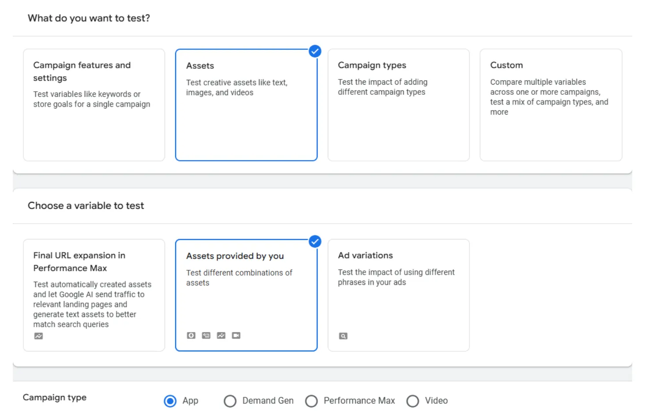Select the Performance Max radio button
The height and width of the screenshot is (418, 645).
311,401
